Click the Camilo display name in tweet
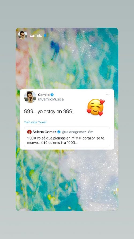 click(x=44, y=95)
